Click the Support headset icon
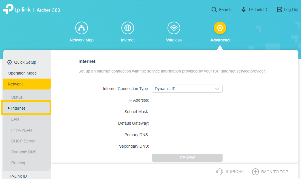This screenshot has width=301, height=179. point(220,172)
